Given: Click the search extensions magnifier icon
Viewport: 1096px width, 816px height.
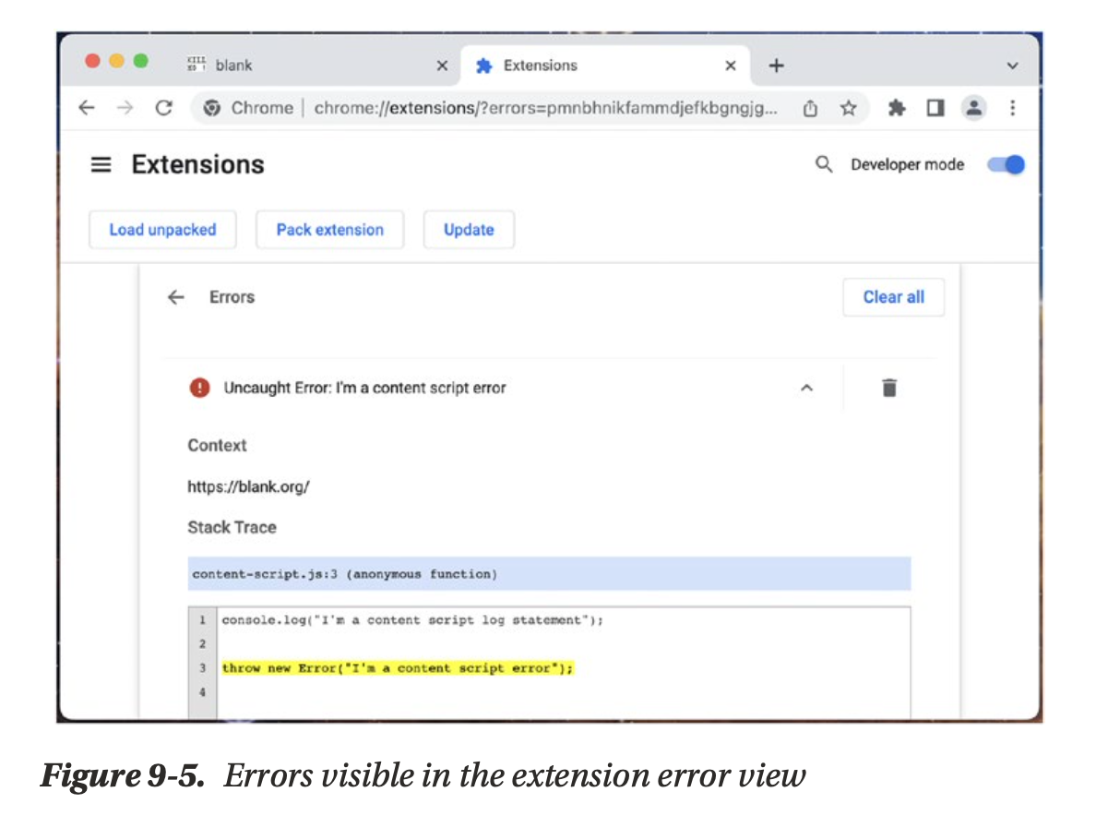Looking at the screenshot, I should point(824,164).
